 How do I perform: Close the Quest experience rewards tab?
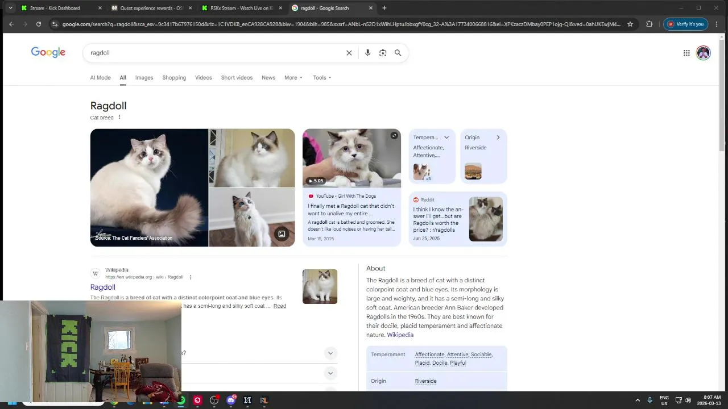point(190,8)
